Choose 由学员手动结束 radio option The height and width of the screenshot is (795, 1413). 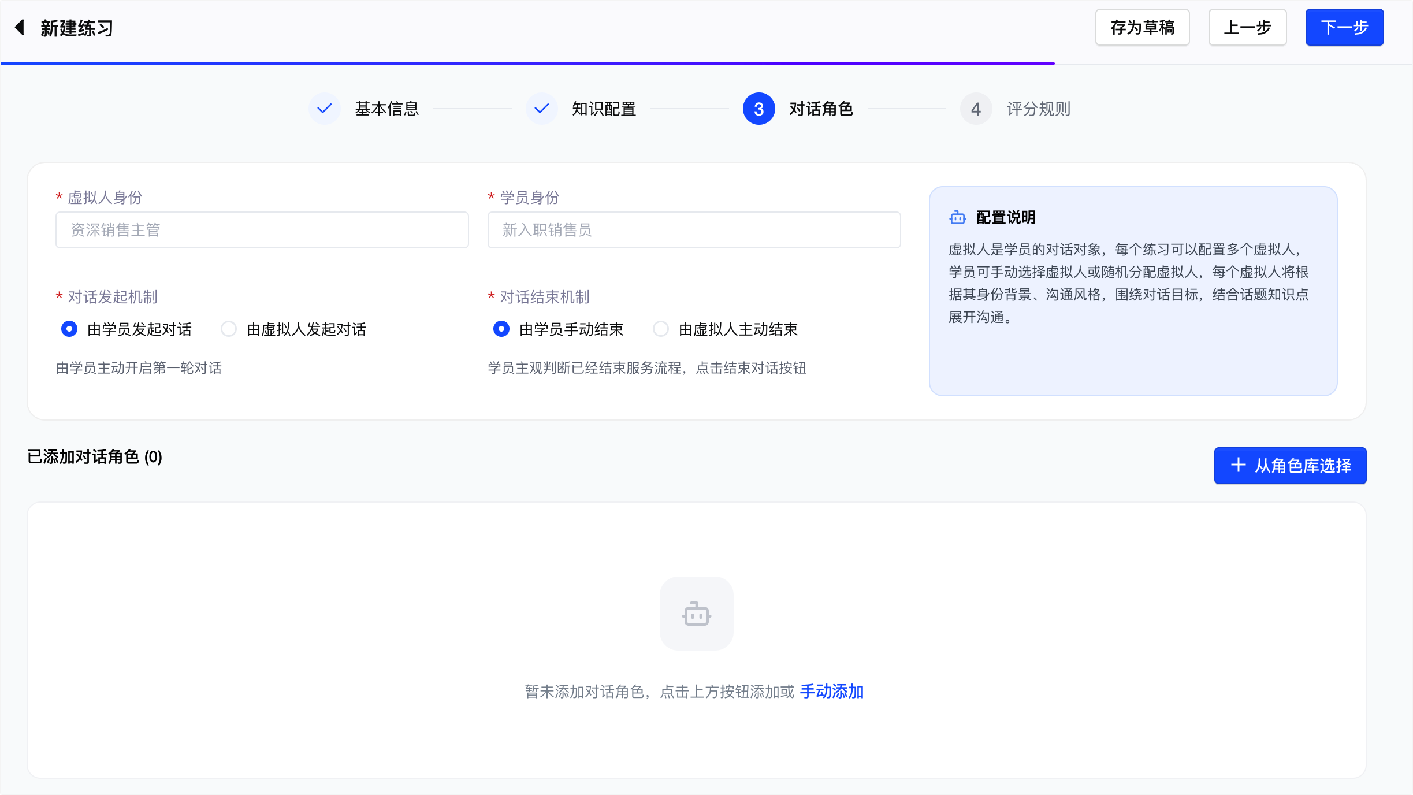(501, 329)
